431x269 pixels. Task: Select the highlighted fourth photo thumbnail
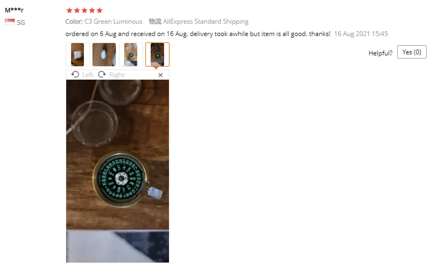[157, 54]
